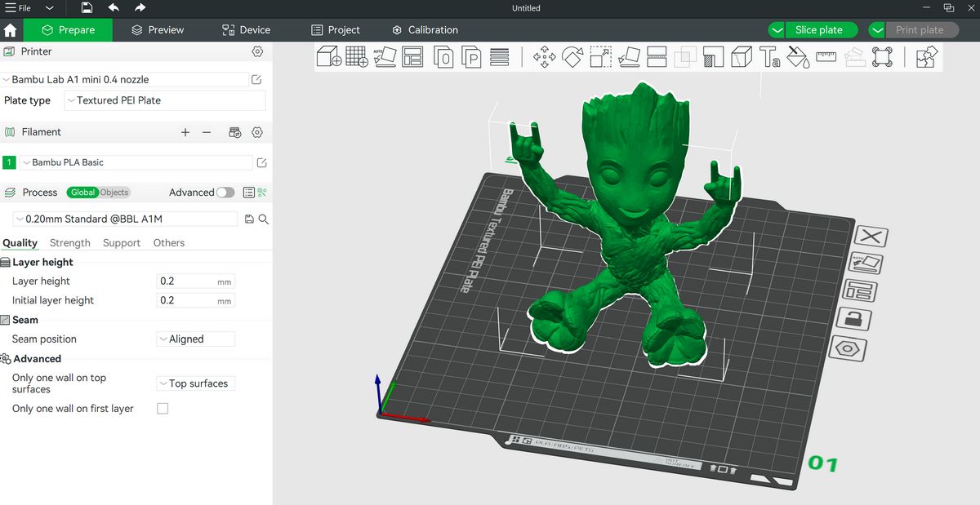
Task: Click the Split to objects icon
Action: pos(443,57)
